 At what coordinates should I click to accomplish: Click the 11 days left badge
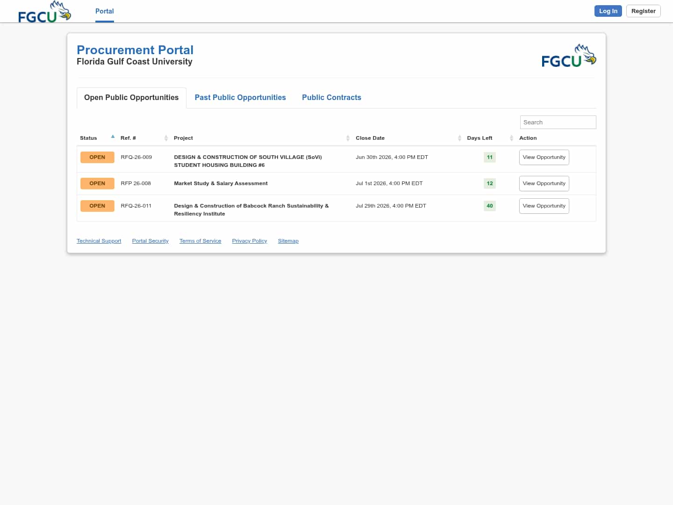(x=489, y=158)
